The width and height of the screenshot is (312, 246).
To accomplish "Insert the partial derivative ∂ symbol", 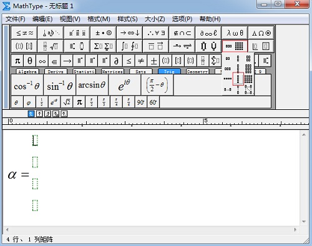I will point(117,61).
